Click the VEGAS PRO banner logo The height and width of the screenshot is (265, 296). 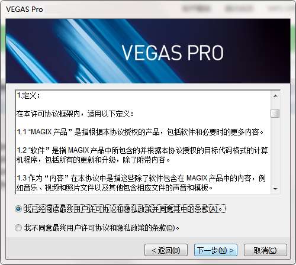(172, 53)
